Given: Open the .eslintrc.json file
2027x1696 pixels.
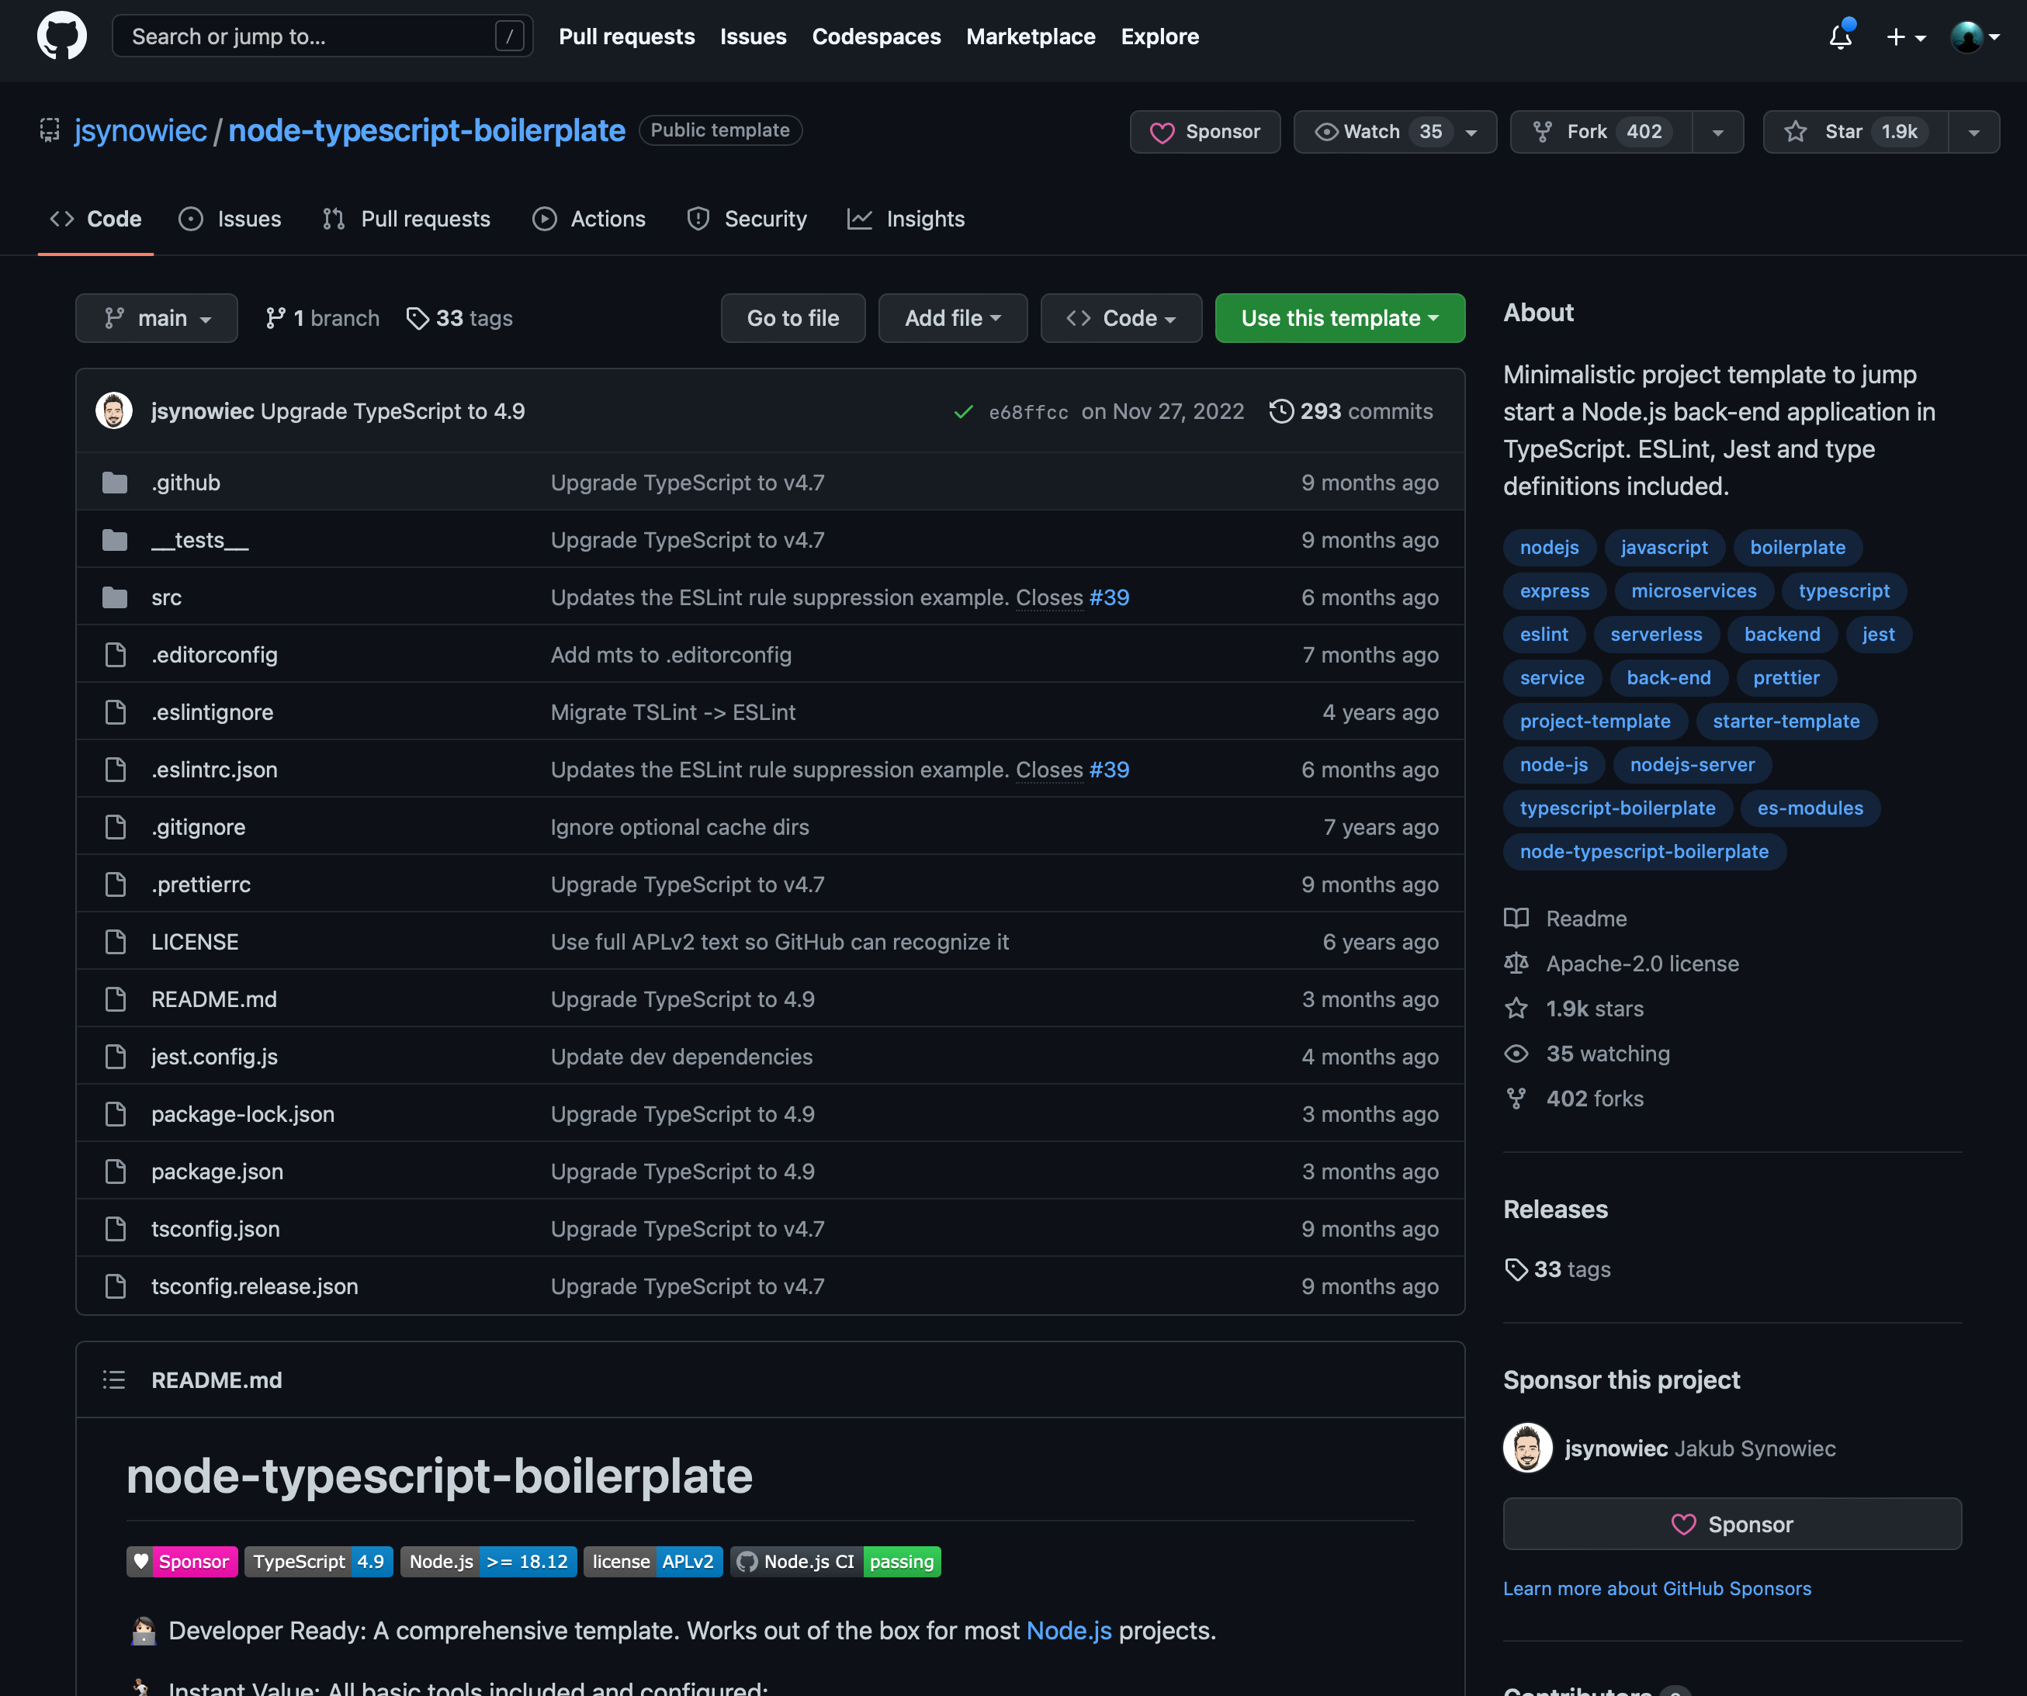Looking at the screenshot, I should point(214,770).
